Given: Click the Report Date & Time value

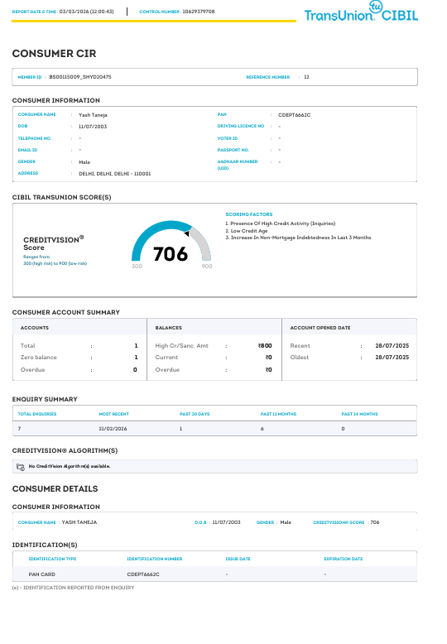Looking at the screenshot, I should pos(86,12).
